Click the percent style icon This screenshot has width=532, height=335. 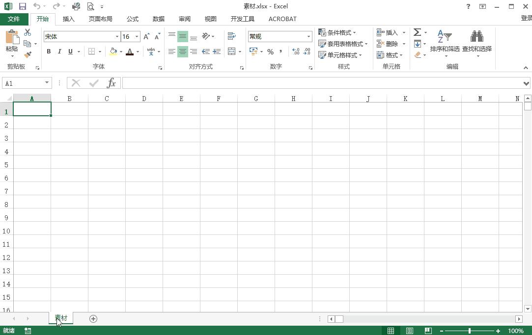[270, 52]
